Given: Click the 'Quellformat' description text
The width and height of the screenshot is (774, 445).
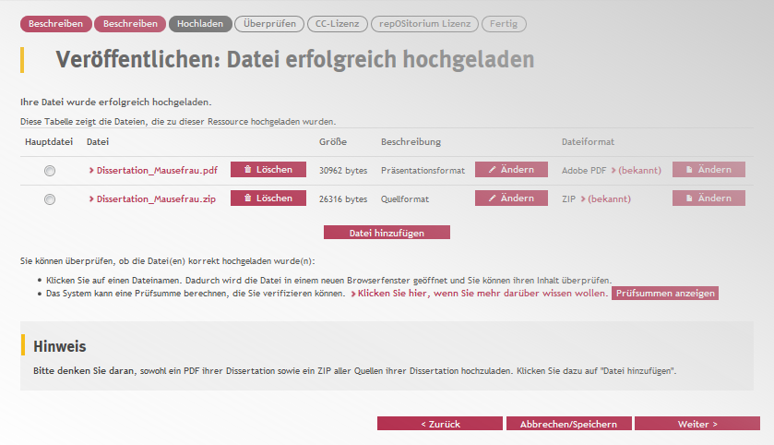Looking at the screenshot, I should pyautogui.click(x=405, y=199).
